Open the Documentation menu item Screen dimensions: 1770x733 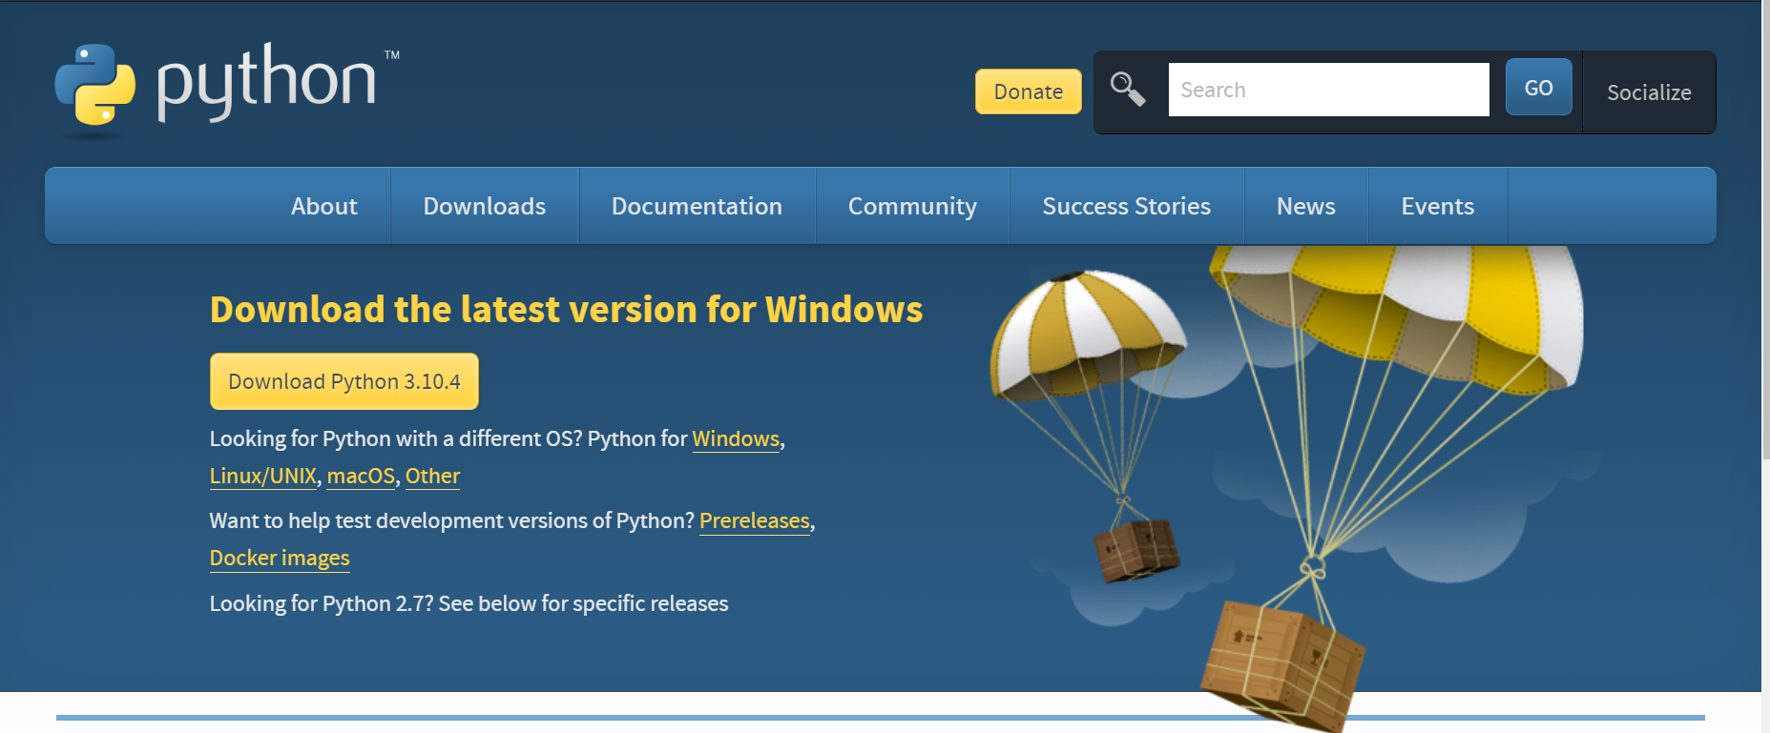point(697,206)
